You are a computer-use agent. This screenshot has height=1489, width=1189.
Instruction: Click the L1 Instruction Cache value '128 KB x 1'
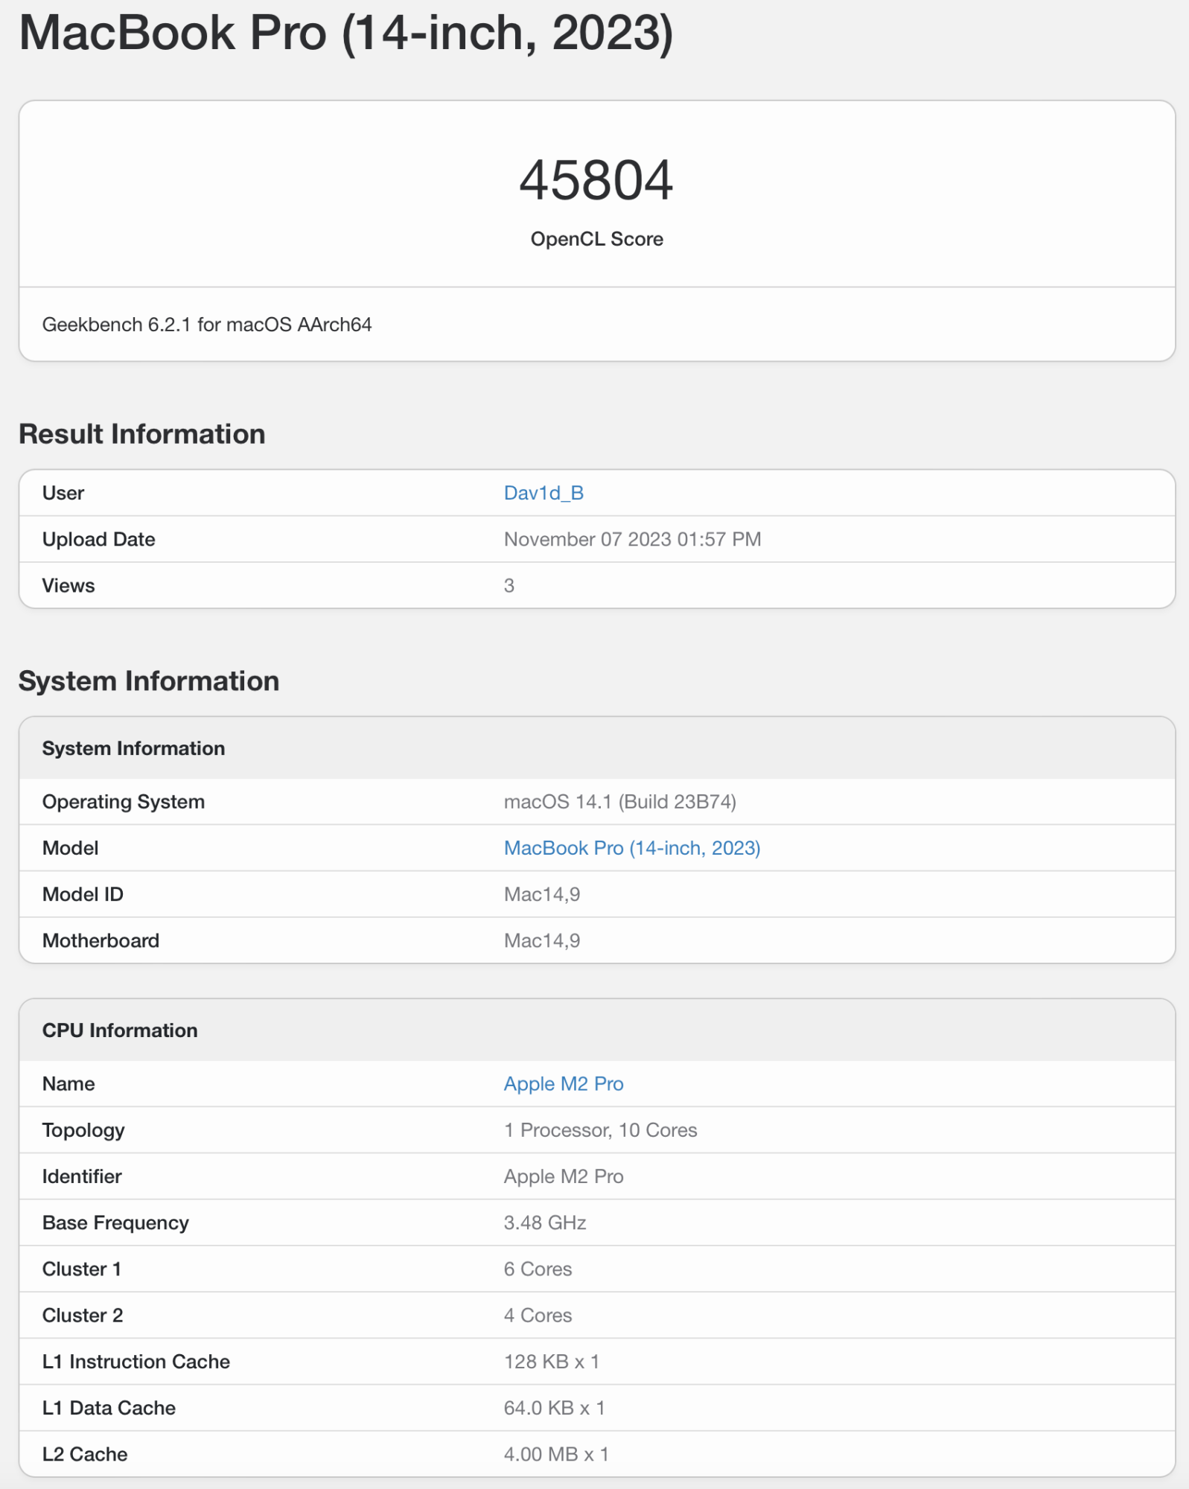point(552,1362)
